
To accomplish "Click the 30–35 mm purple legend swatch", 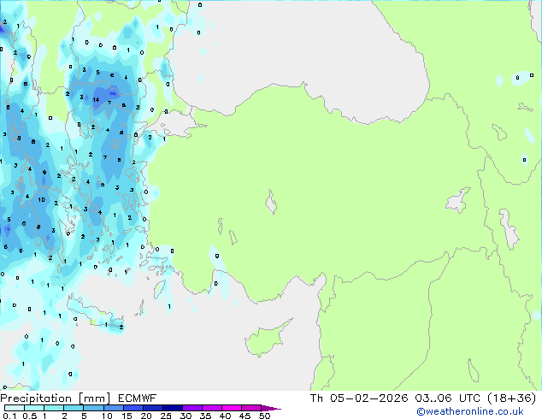I will pos(191,408).
